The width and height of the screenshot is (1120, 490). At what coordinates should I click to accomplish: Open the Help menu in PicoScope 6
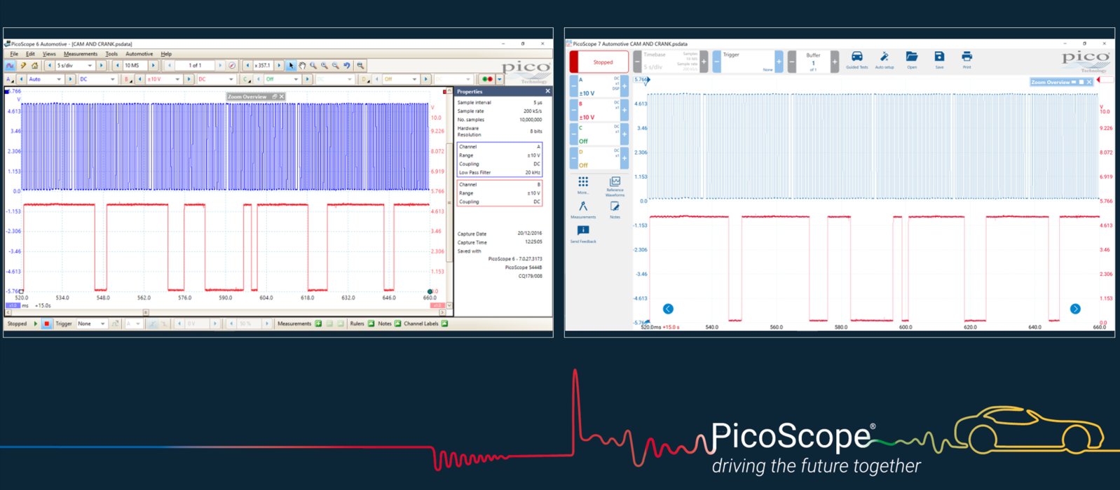tap(166, 54)
